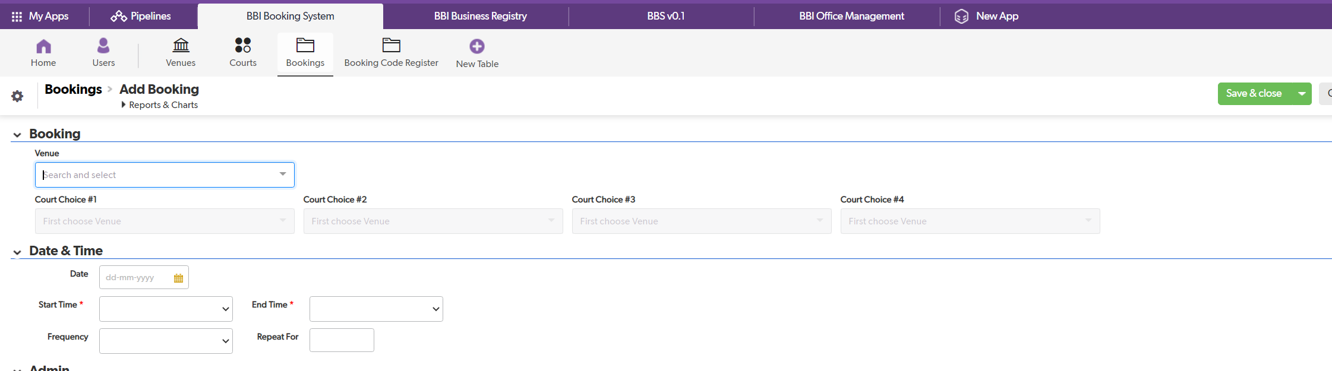Collapse the Date & Time section
This screenshot has height=371, width=1332.
point(17,252)
